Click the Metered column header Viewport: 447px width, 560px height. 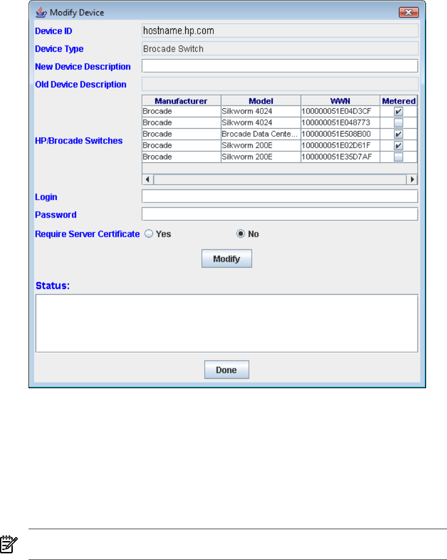399,101
